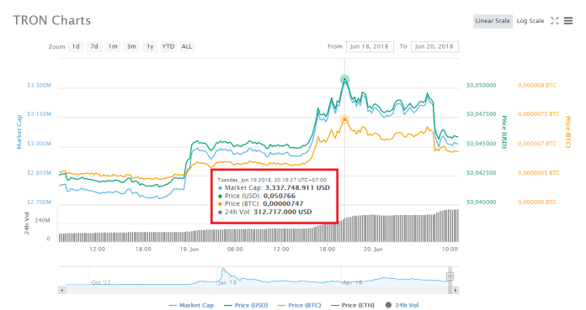Edit the To date field
586x310 pixels.
pos(434,47)
